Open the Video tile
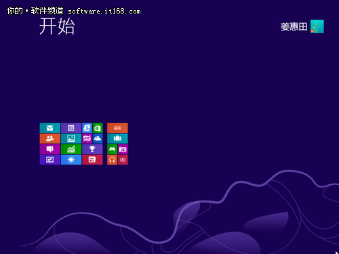 click(123, 160)
